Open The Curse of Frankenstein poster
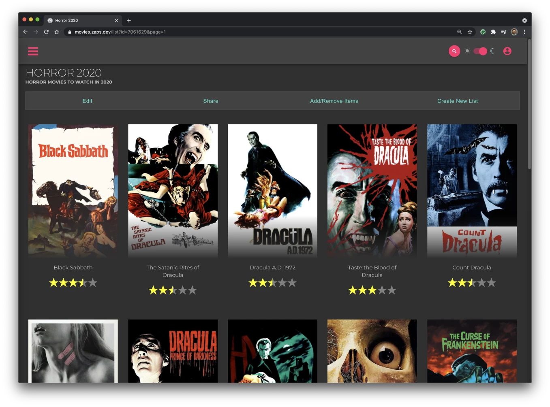This screenshot has width=550, height=407. tap(472, 351)
